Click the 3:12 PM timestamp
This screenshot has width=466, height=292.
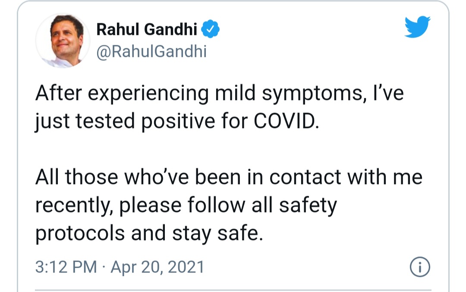coord(66,267)
